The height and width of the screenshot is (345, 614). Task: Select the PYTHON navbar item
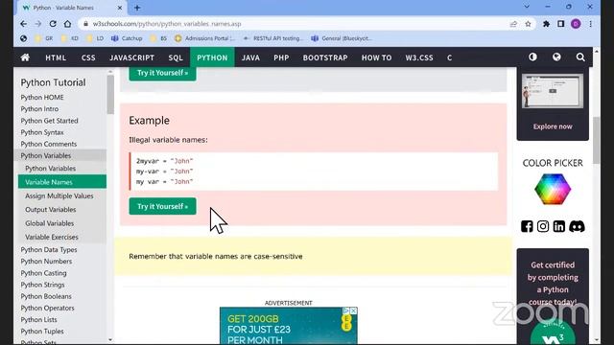click(x=212, y=57)
